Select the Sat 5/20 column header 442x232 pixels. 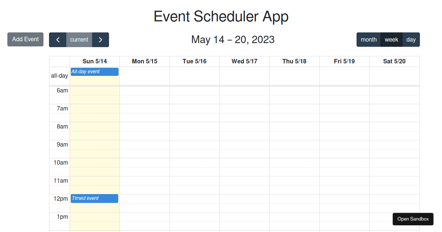(394, 61)
